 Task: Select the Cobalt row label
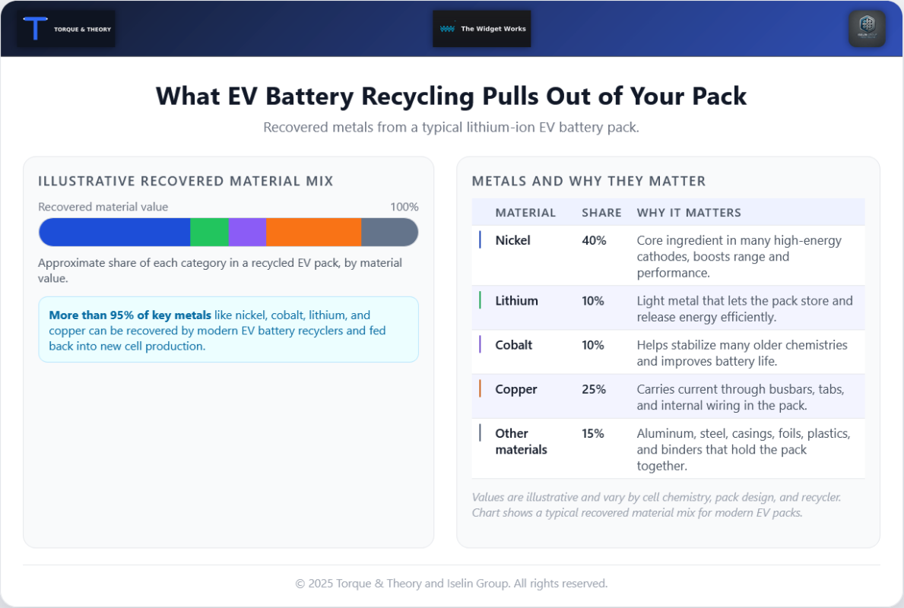pyautogui.click(x=513, y=345)
